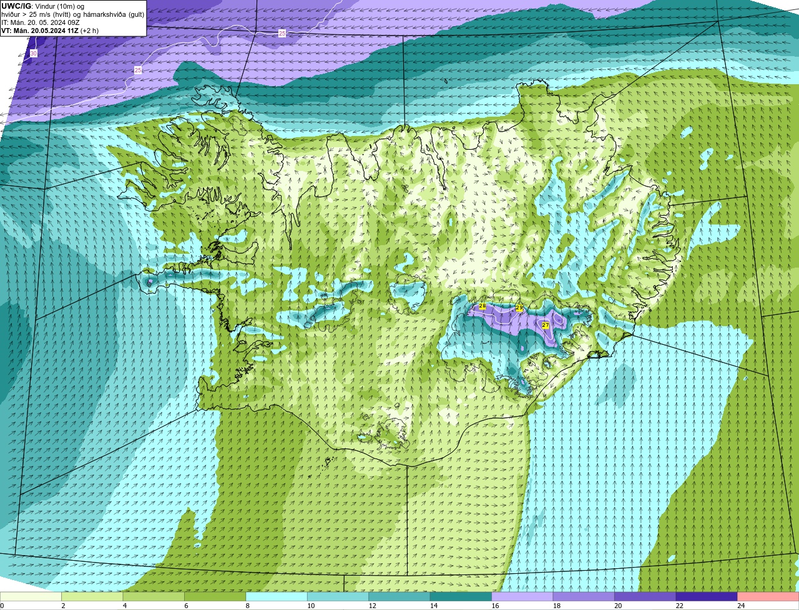Click the legend tick label '18'
Image resolution: width=799 pixels, height=610 pixels.
[x=556, y=606]
